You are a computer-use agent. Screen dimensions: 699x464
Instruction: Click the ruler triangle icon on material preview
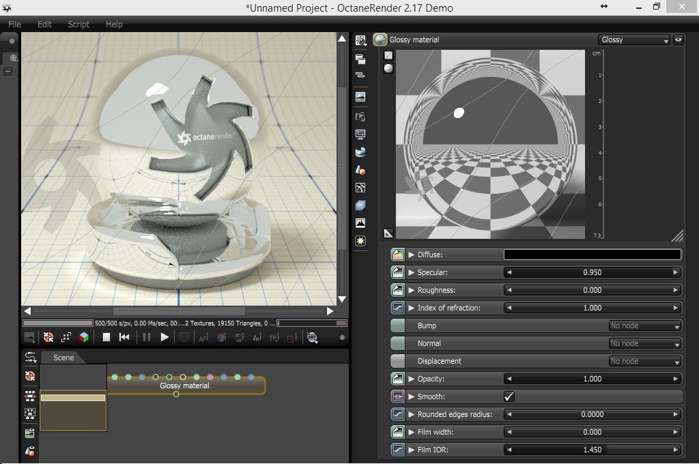[x=388, y=233]
